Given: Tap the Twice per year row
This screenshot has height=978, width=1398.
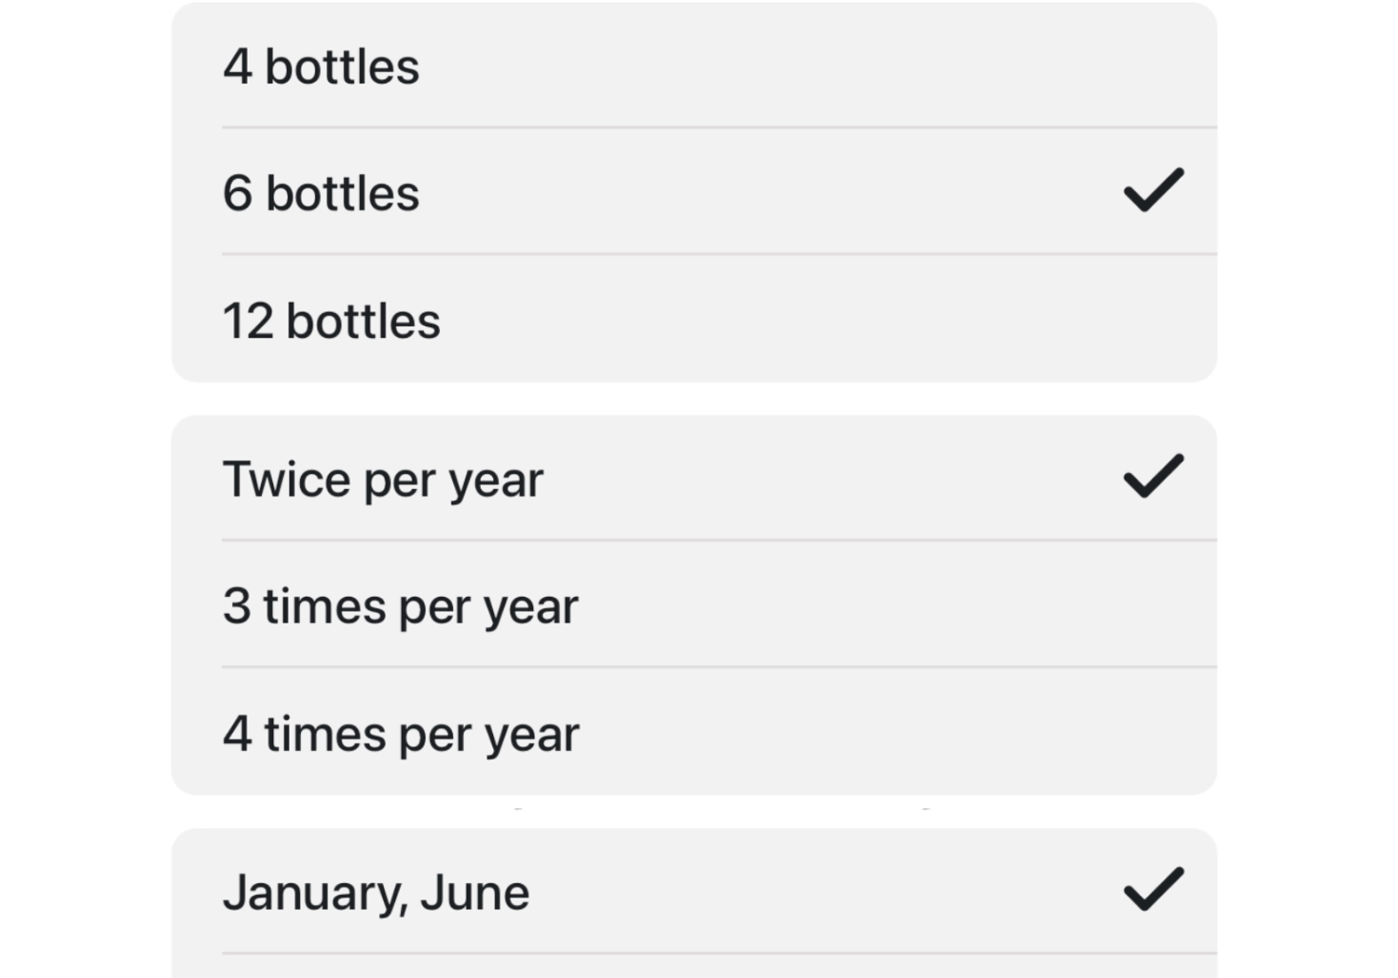Looking at the screenshot, I should click(x=694, y=478).
